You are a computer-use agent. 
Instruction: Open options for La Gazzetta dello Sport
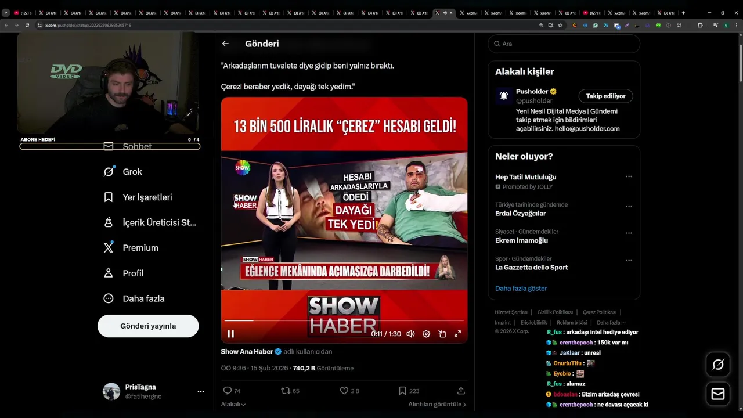(629, 260)
